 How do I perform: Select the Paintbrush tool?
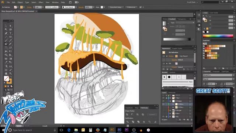6,40
